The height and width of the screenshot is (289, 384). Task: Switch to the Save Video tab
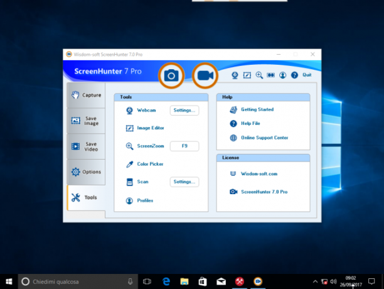(x=86, y=146)
